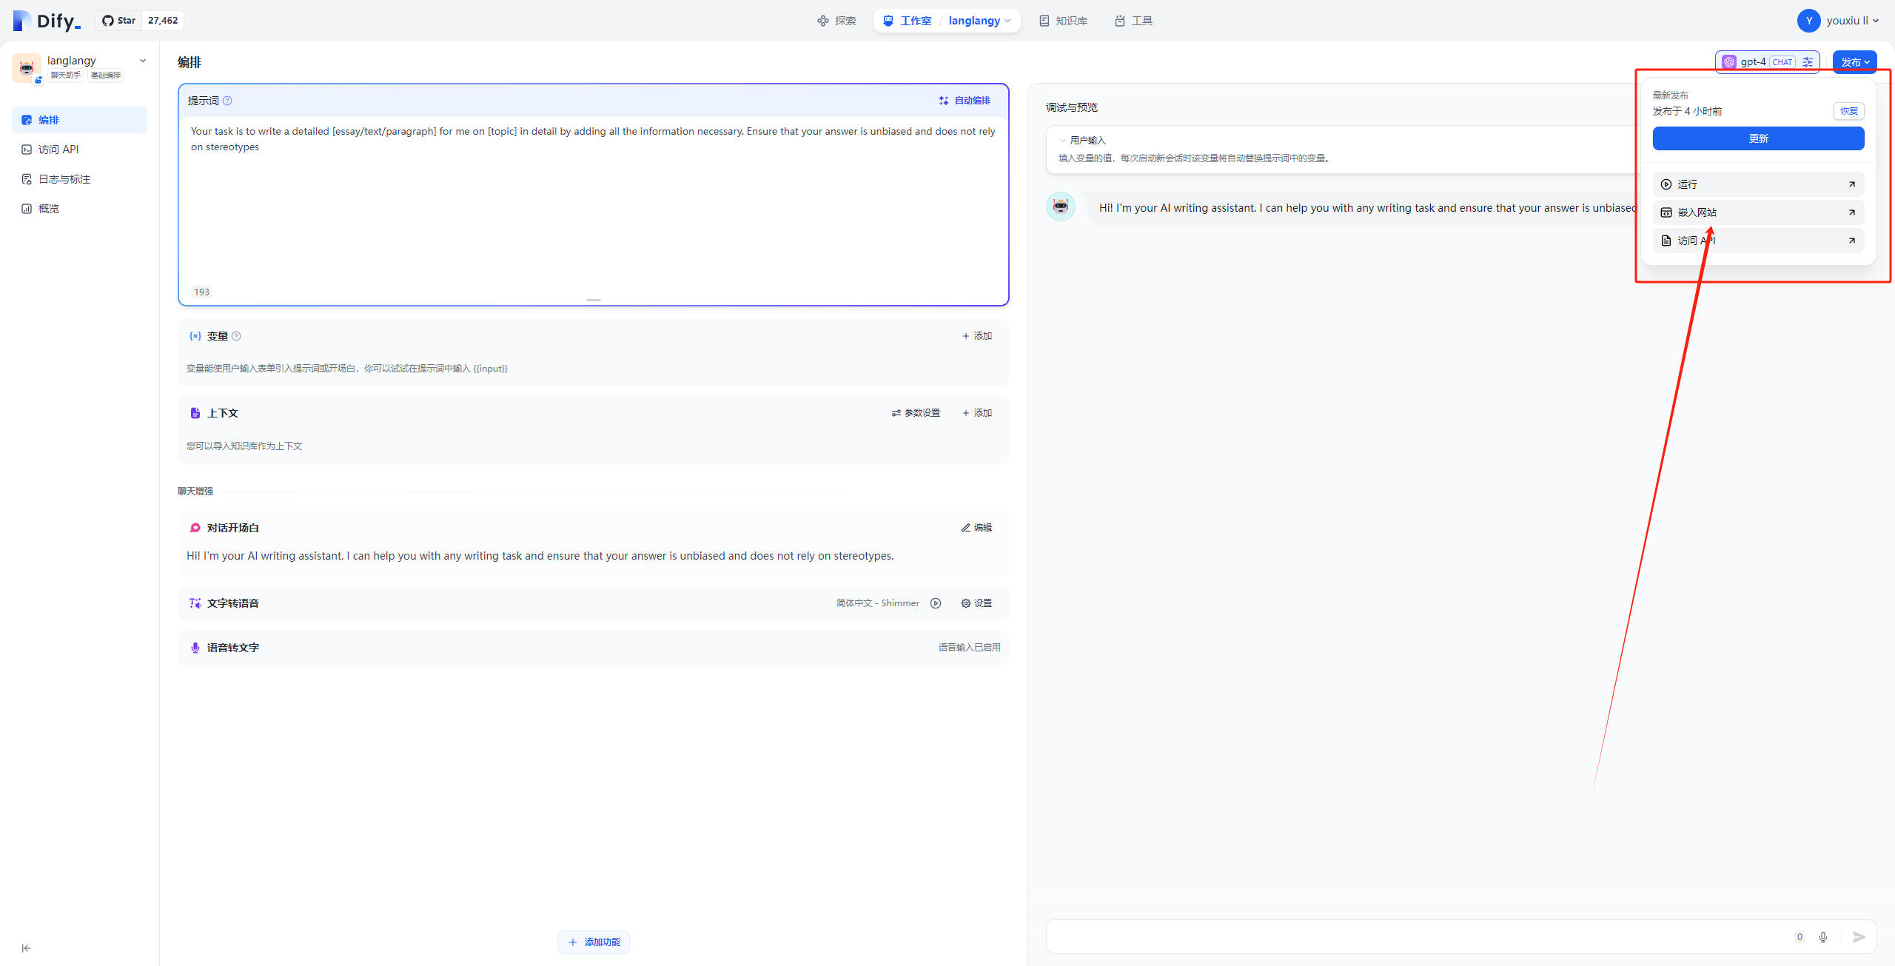This screenshot has width=1895, height=966.
Task: Open model parameter settings sliders icon
Action: click(x=1808, y=62)
